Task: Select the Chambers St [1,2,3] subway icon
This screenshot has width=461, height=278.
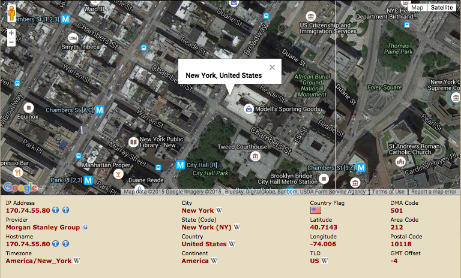Action: point(65,19)
